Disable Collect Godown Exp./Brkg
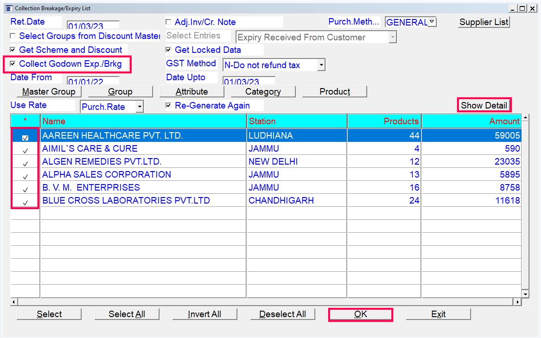 pyautogui.click(x=13, y=64)
